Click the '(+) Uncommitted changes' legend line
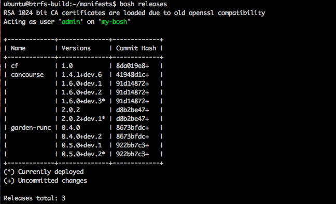The height and width of the screenshot is (204, 336). click(x=46, y=181)
